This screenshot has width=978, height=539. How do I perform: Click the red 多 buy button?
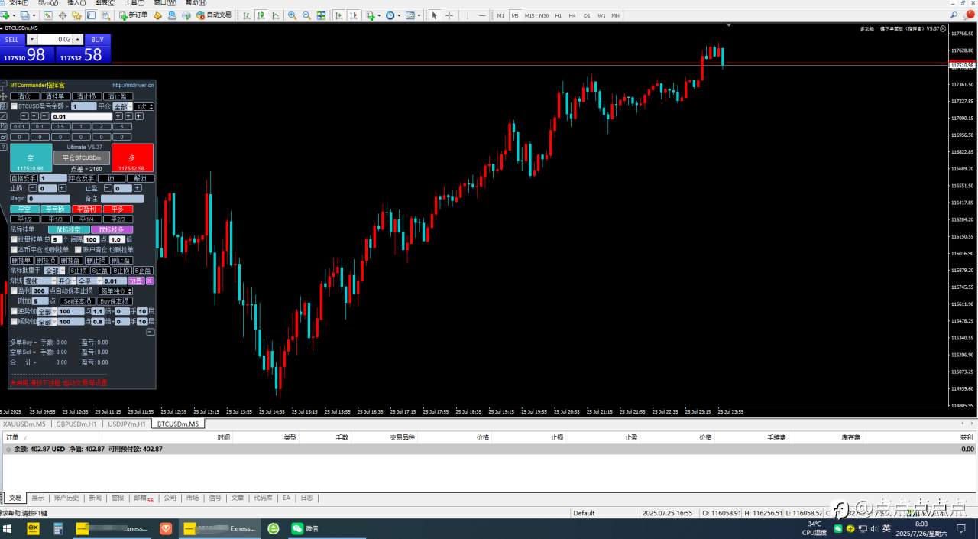132,157
